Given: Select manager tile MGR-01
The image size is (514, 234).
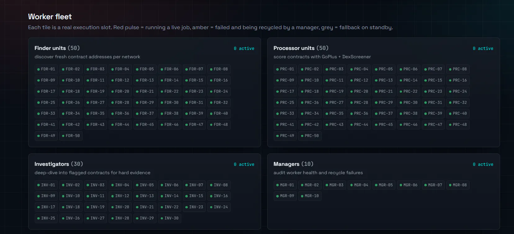Looking at the screenshot, I should pos(285,185).
